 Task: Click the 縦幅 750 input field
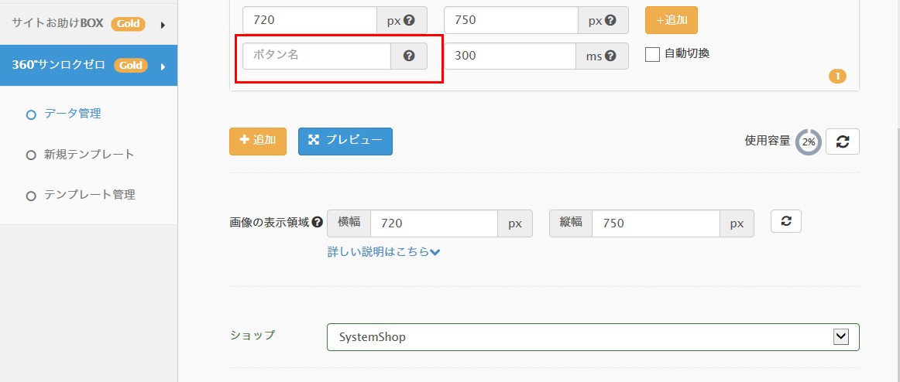pos(656,223)
